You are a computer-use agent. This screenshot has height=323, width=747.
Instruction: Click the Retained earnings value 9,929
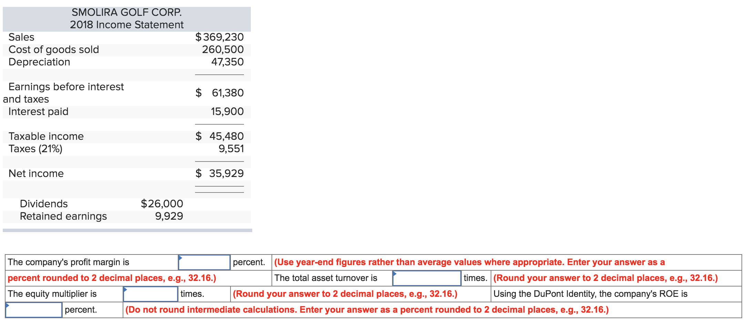(170, 216)
